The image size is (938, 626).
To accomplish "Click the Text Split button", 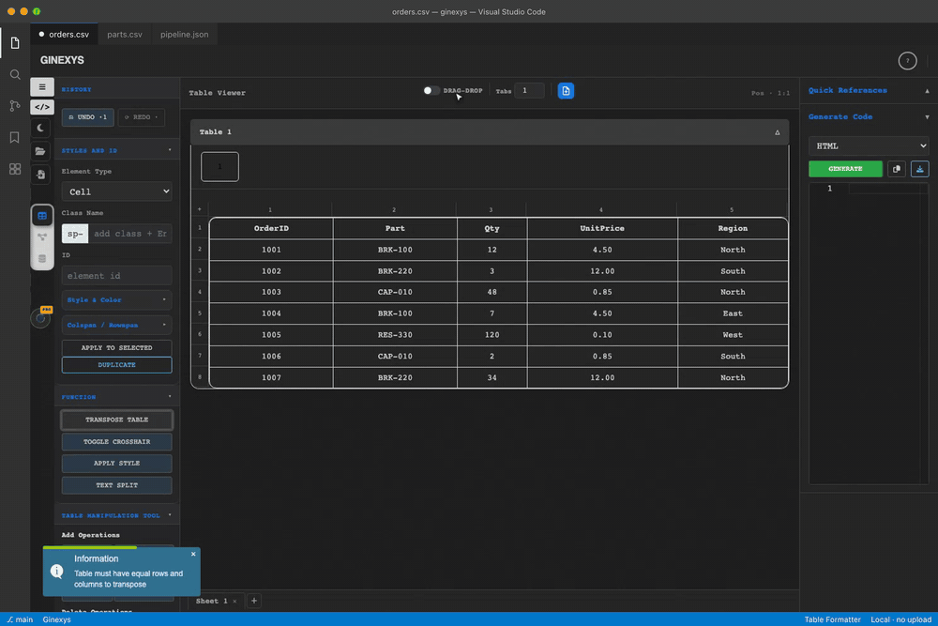I will 116,485.
